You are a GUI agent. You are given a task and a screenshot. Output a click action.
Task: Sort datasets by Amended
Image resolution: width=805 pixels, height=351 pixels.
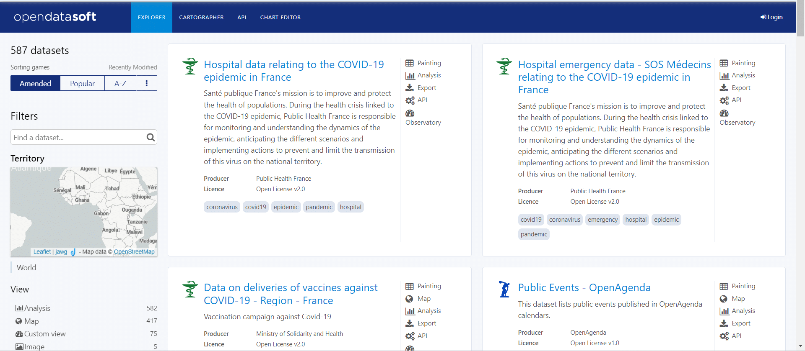[36, 83]
